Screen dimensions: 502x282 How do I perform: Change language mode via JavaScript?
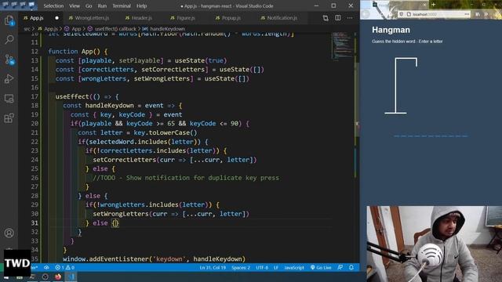pyautogui.click(x=294, y=267)
